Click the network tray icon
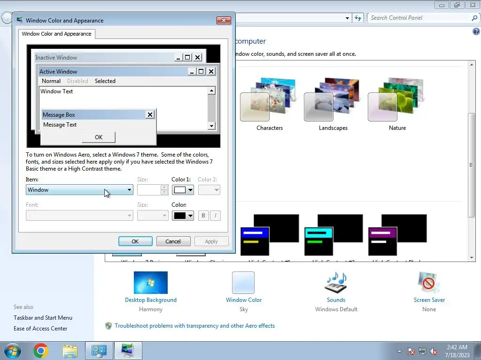The width and height of the screenshot is (481, 360). pyautogui.click(x=422, y=351)
